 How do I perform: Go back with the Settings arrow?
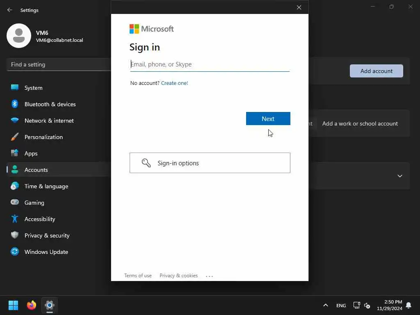click(10, 10)
